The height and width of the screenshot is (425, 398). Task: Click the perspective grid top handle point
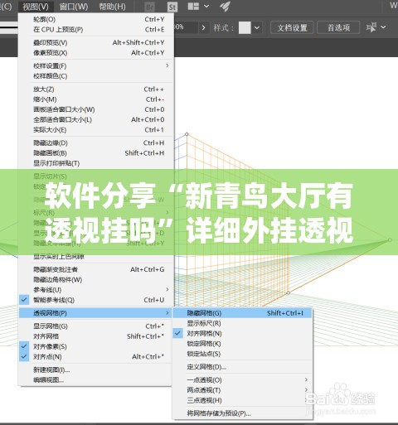[x=187, y=134]
